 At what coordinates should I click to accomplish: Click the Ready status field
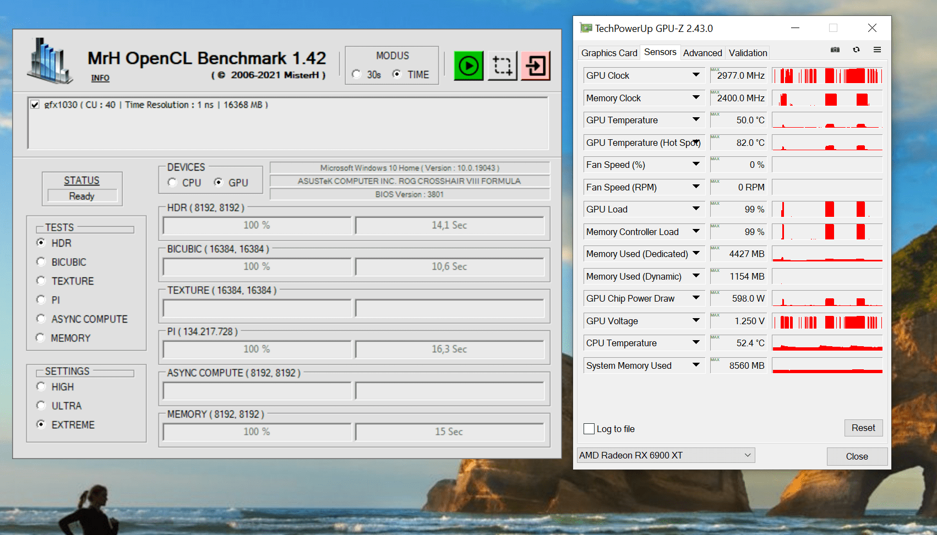[x=82, y=196]
